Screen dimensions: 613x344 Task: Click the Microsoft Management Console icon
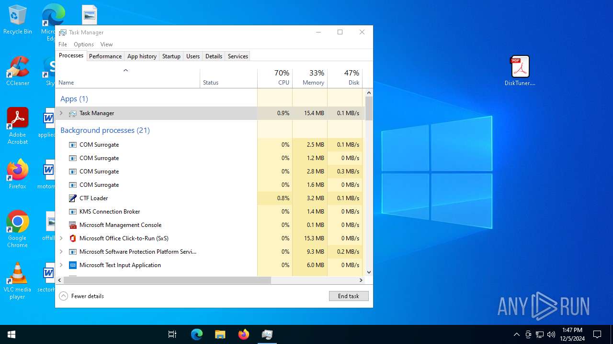pyautogui.click(x=73, y=225)
